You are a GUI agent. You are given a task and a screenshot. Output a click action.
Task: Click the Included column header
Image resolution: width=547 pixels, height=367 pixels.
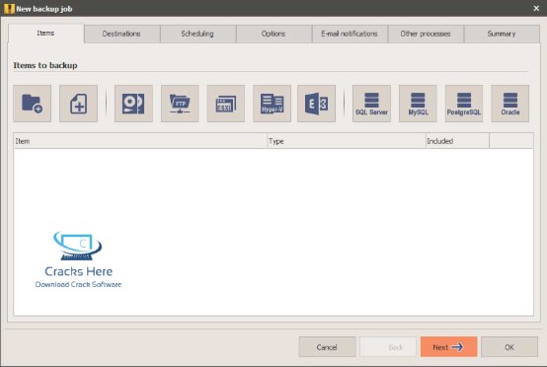pos(457,141)
